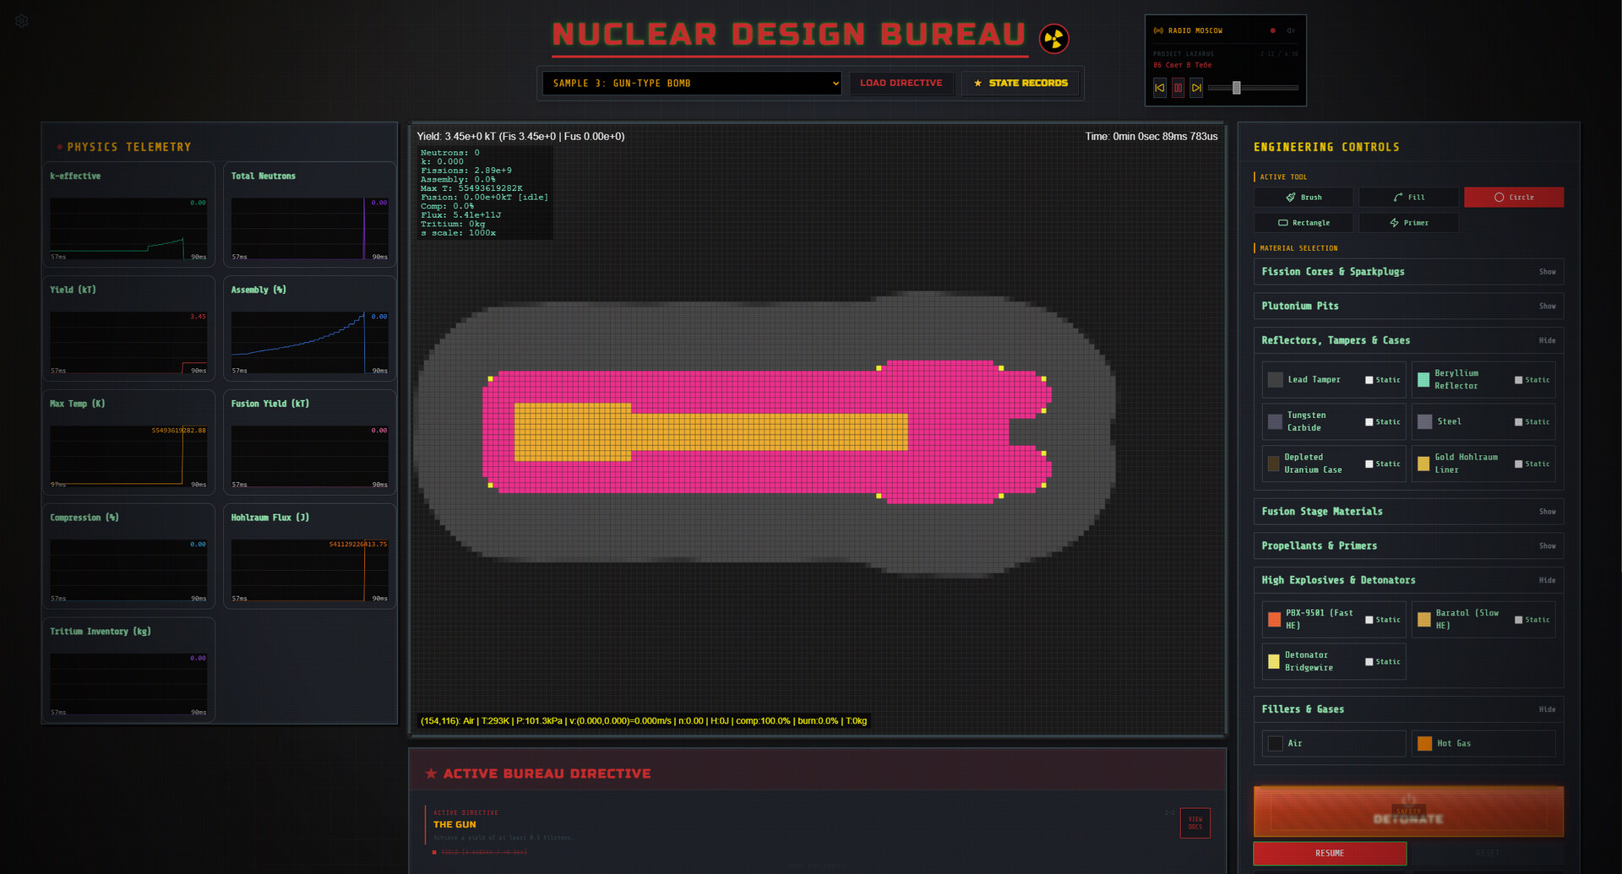Open the sample selector dropdown
Screen dimensions: 1622x874
690,83
